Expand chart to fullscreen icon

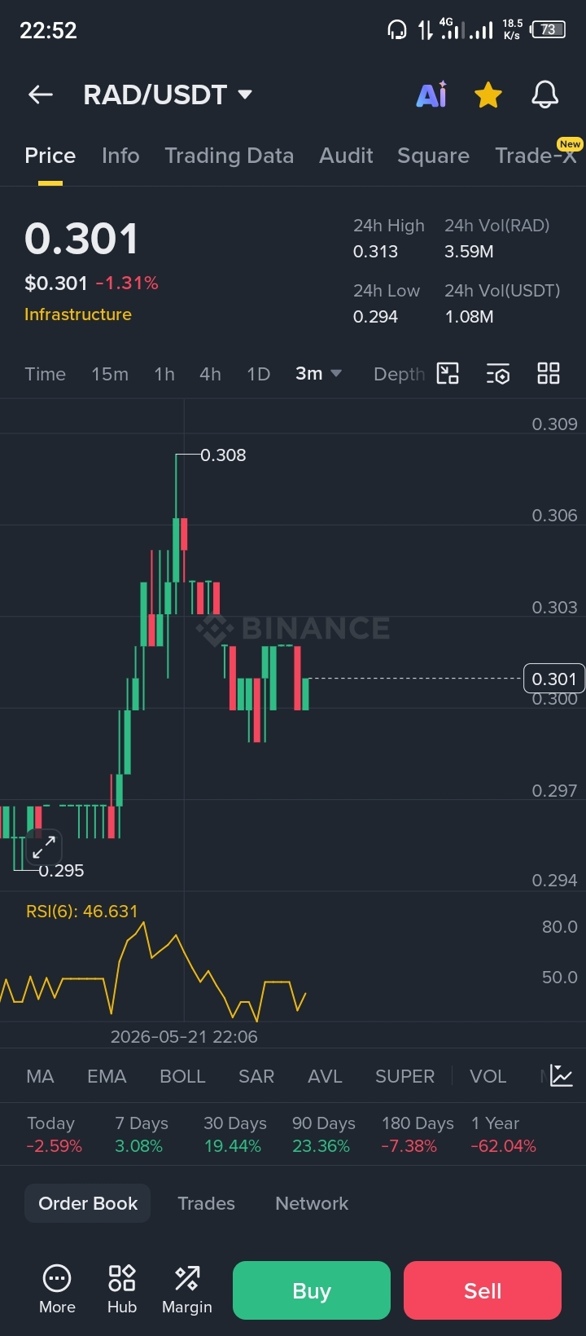coord(44,847)
